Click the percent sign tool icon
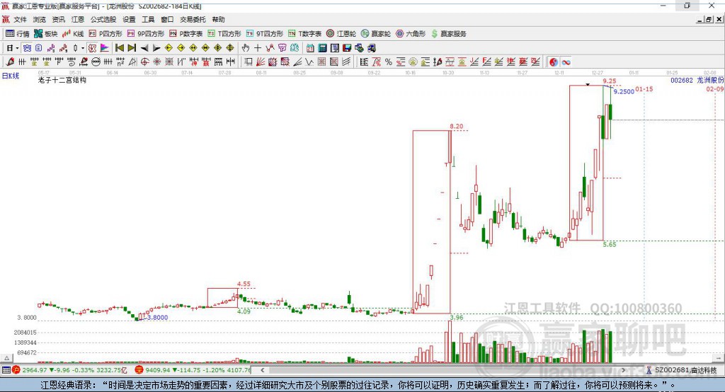The width and height of the screenshot is (725, 392). [389, 62]
